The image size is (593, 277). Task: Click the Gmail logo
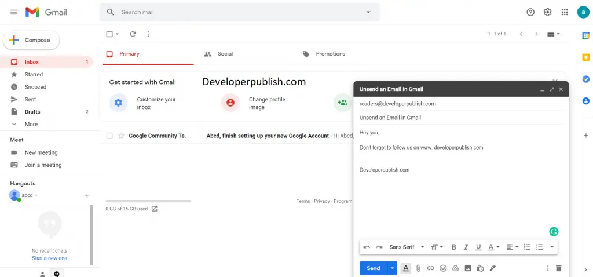coord(46,12)
